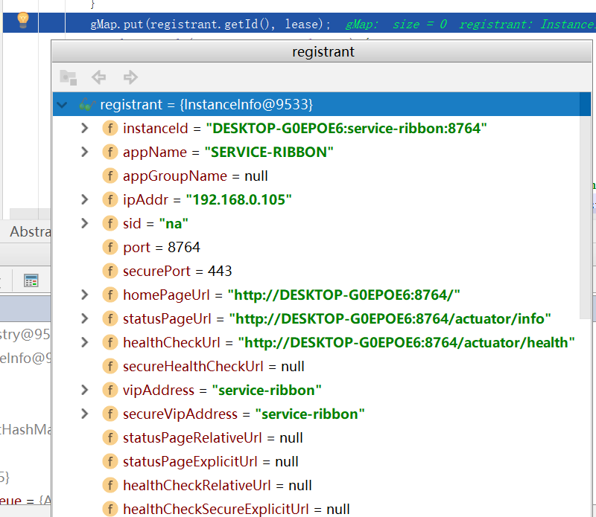Expand the sid field

(x=85, y=224)
